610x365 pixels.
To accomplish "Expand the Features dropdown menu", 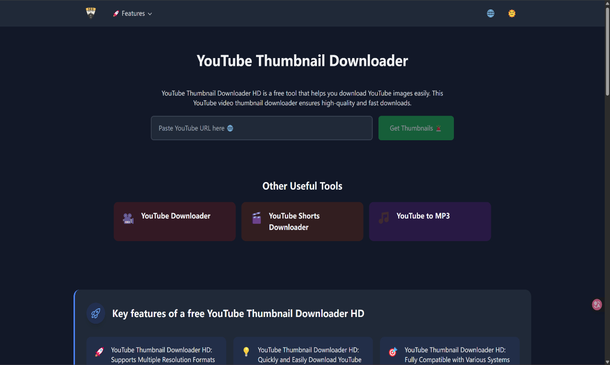I will click(x=133, y=13).
